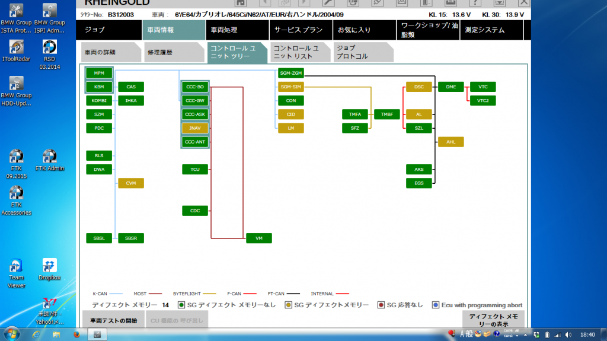
Task: Open ETK Admin desktop icon
Action: tap(50, 160)
